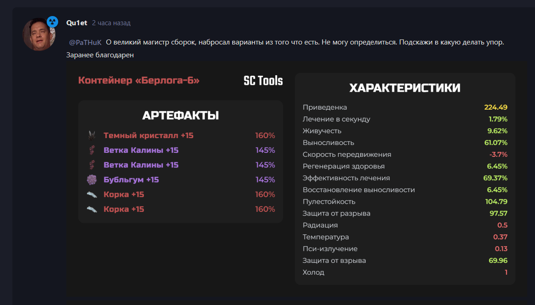Click the second Корка artifact icon
Image resolution: width=535 pixels, height=305 pixels.
[92, 209]
